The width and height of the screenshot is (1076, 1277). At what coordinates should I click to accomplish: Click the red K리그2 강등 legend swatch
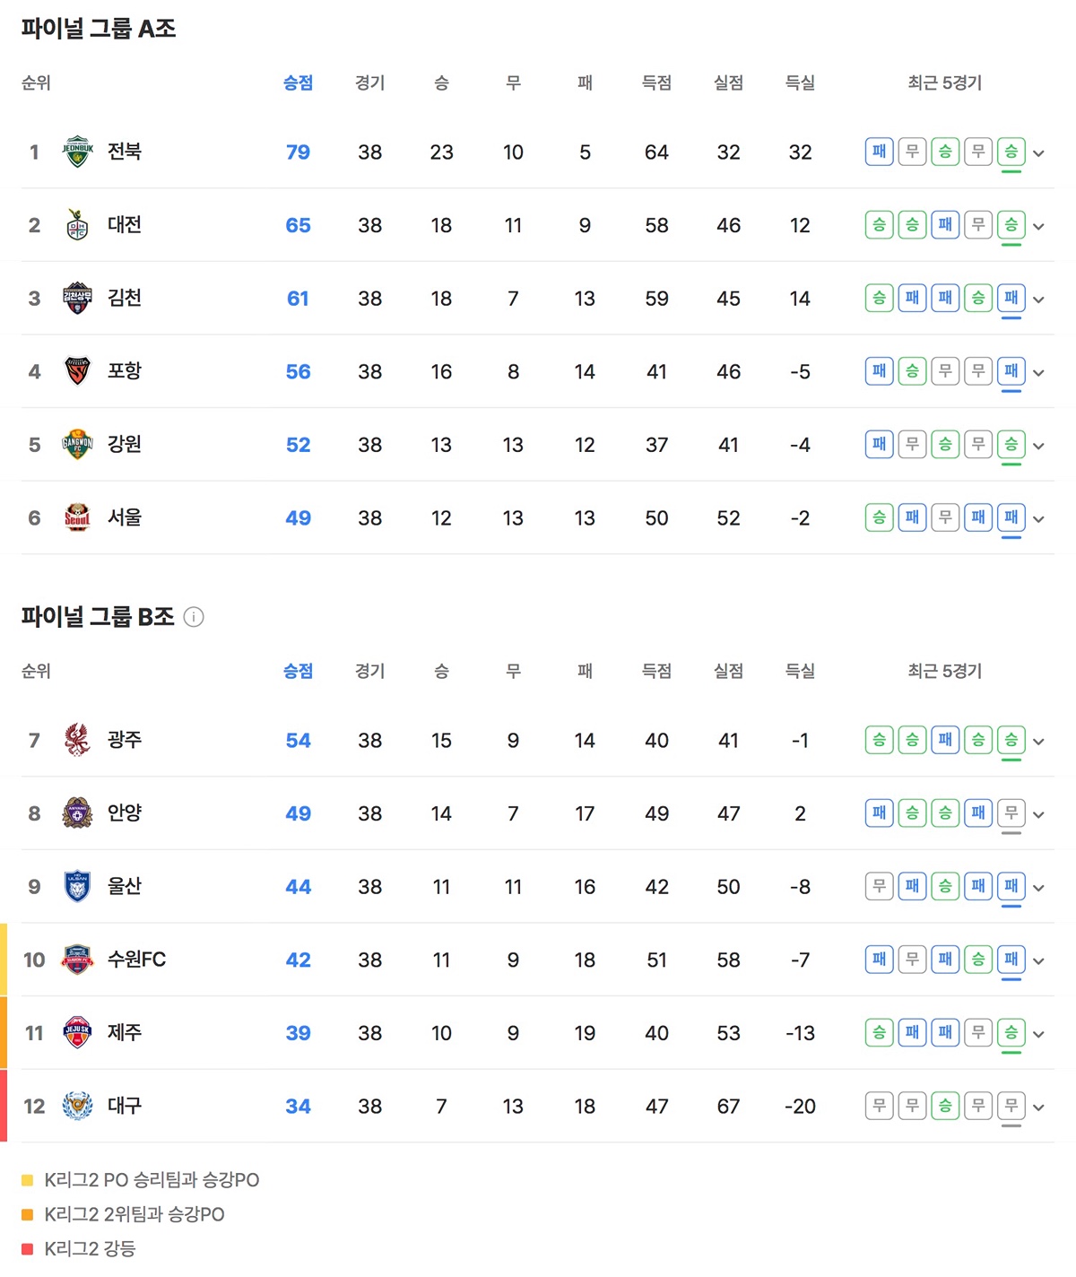(27, 1248)
